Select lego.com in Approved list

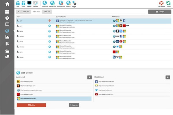(54, 94)
